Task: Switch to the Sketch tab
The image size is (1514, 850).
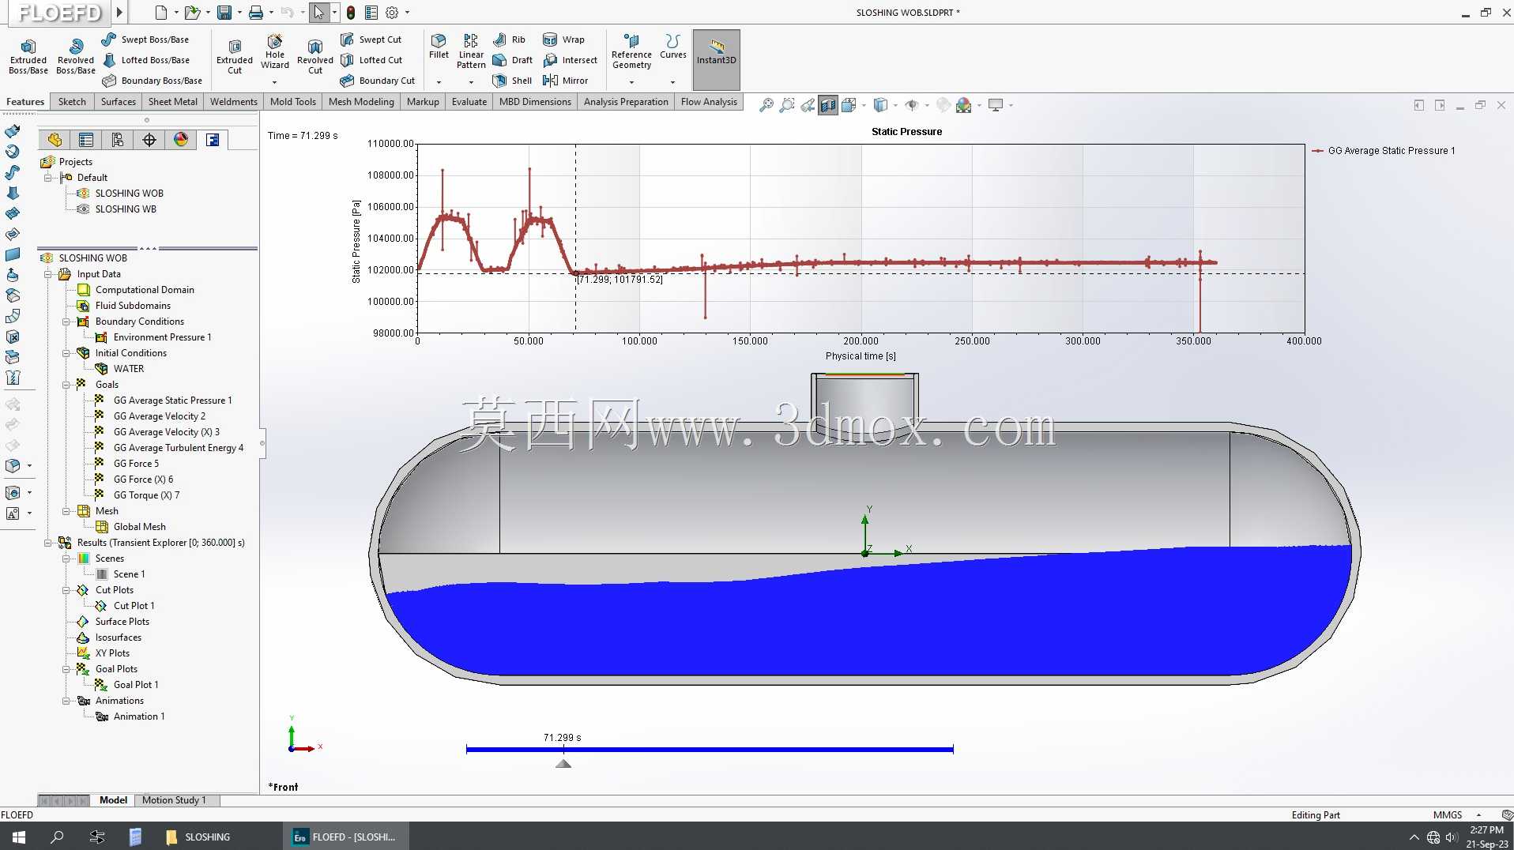Action: (x=72, y=102)
